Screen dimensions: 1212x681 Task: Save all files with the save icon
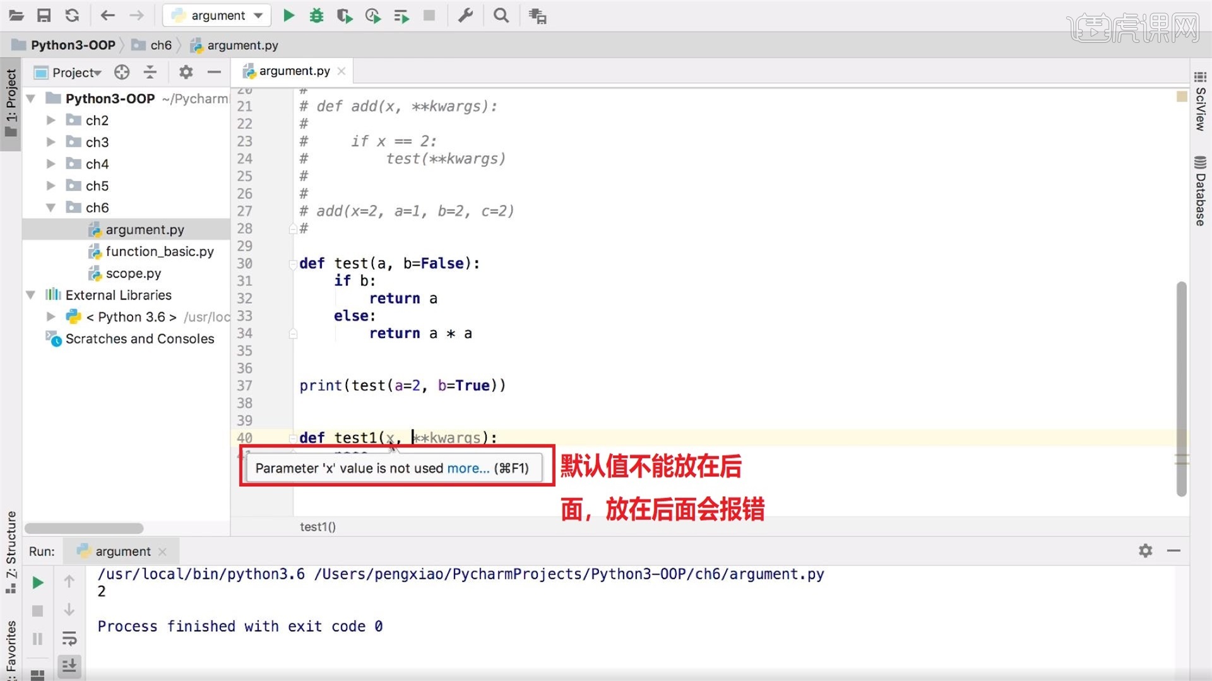(x=44, y=15)
